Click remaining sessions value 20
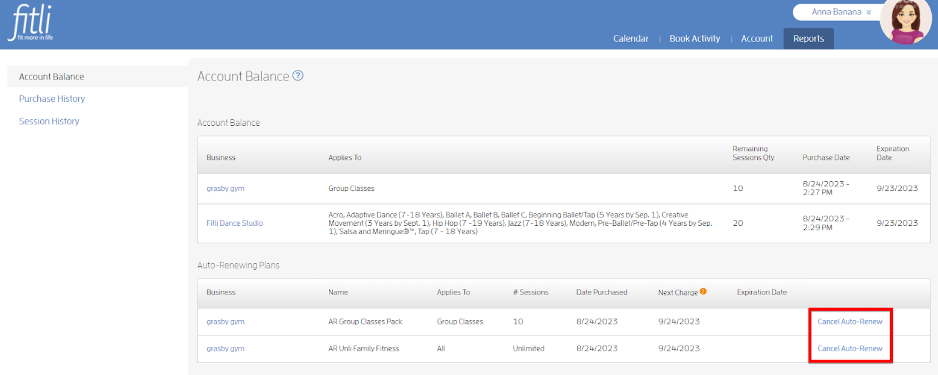This screenshot has width=938, height=375. tap(738, 223)
